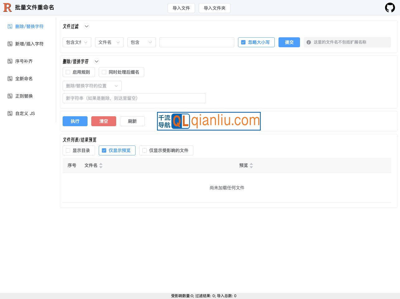Screen dimensions: 400x299
Task: Click the sort arrows on 文件名 column
Action: (101, 165)
